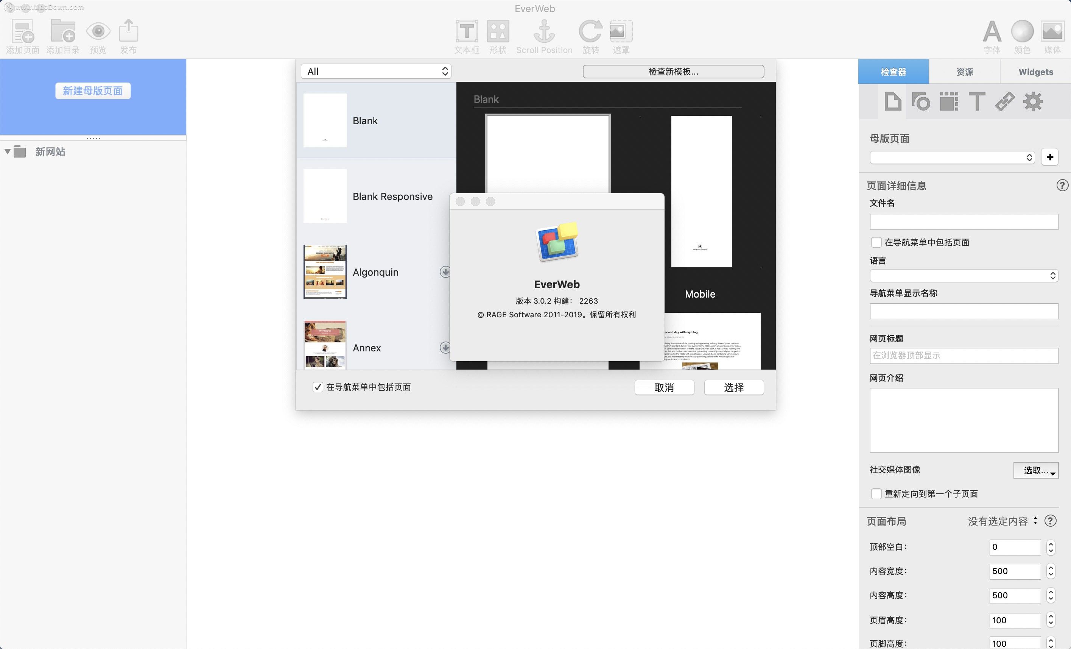Screen dimensions: 1071x649
Task: Open the Page Settings inspector icon
Action: [892, 102]
